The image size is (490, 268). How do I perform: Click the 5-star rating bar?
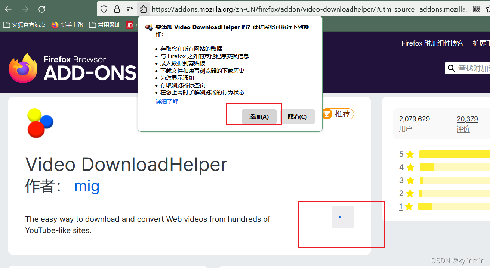pyautogui.click(x=454, y=154)
